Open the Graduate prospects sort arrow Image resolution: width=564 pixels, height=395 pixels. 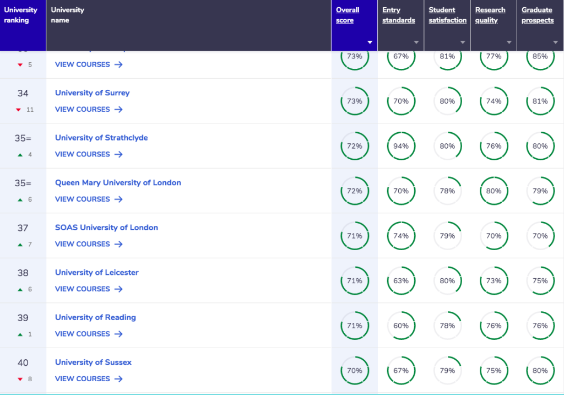click(555, 42)
